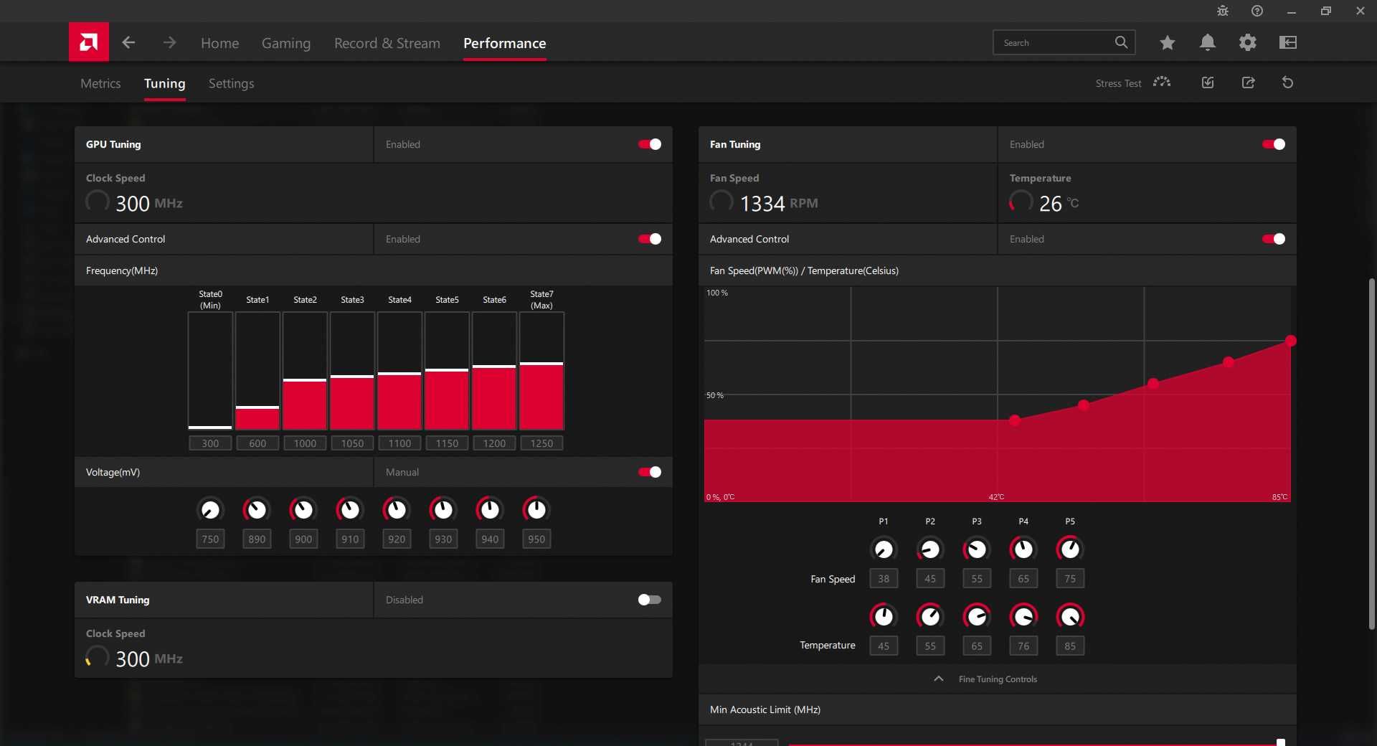Click the AMD logo icon

coord(89,42)
